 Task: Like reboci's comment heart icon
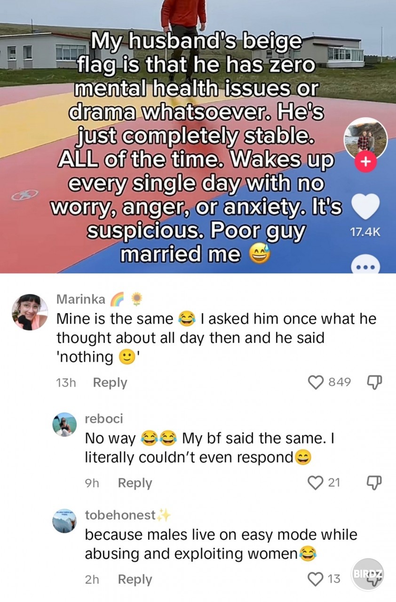click(315, 482)
